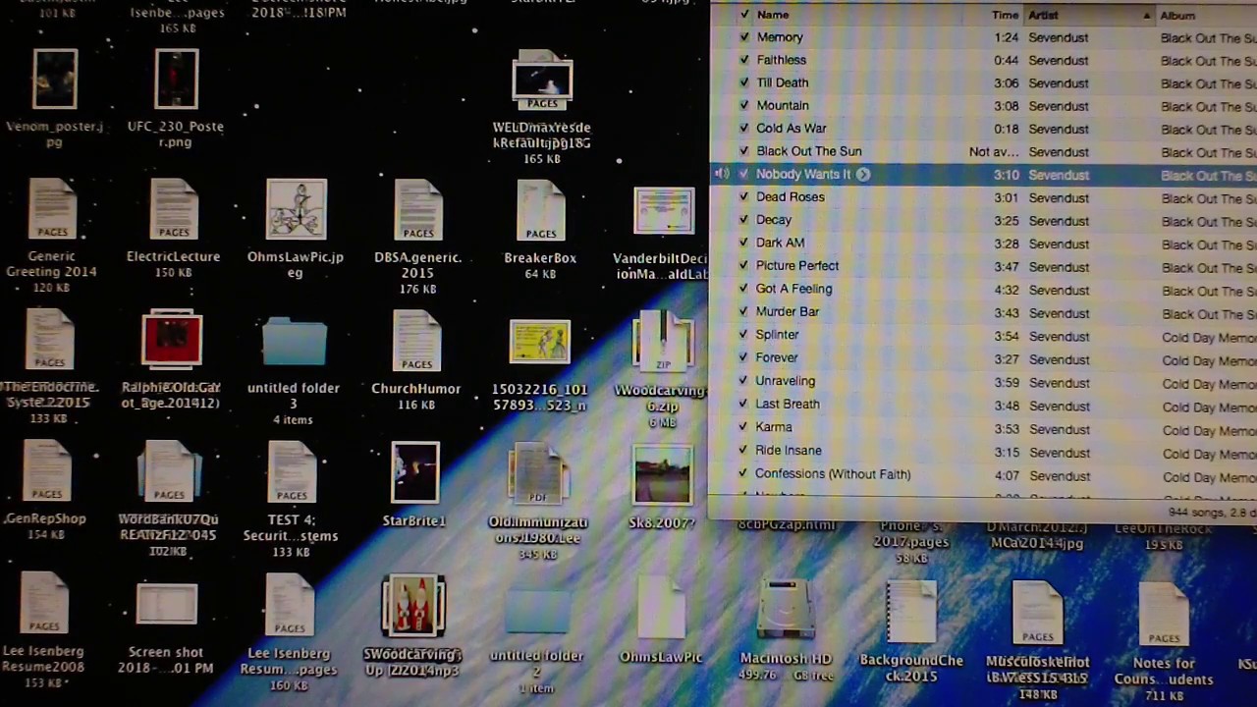Select the BackgroundCheck.2015 document icon

[911, 613]
